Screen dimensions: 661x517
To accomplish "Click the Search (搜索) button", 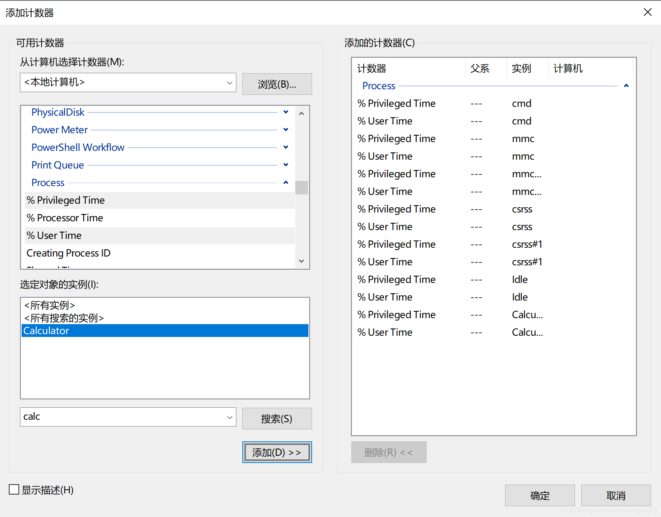I will point(277,419).
